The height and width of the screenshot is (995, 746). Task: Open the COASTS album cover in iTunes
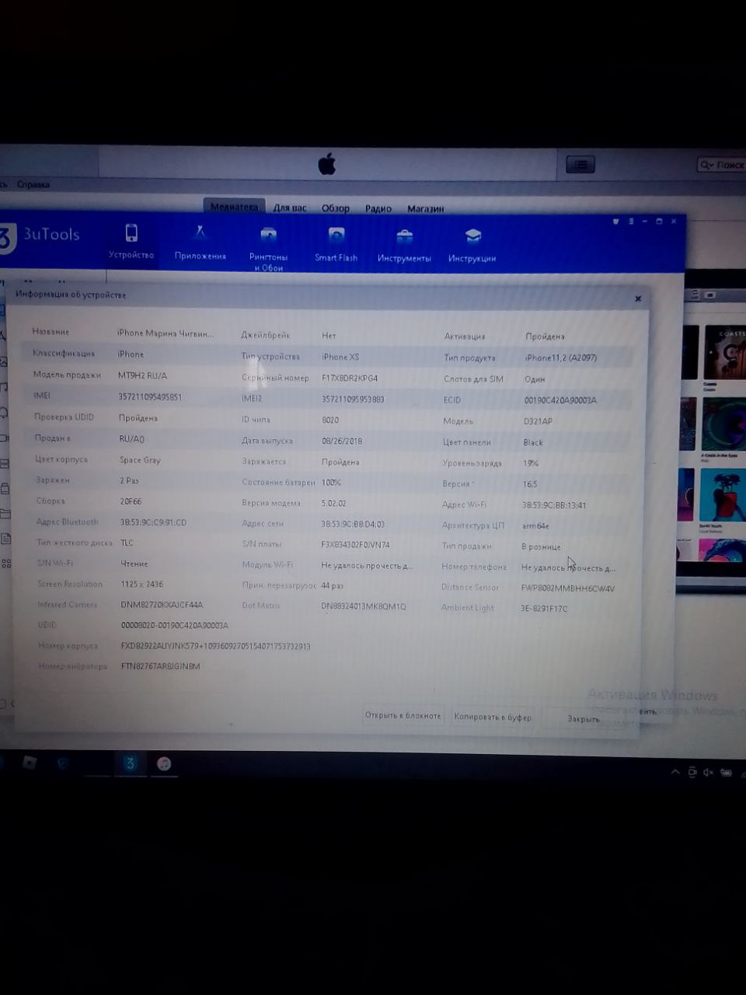[725, 353]
